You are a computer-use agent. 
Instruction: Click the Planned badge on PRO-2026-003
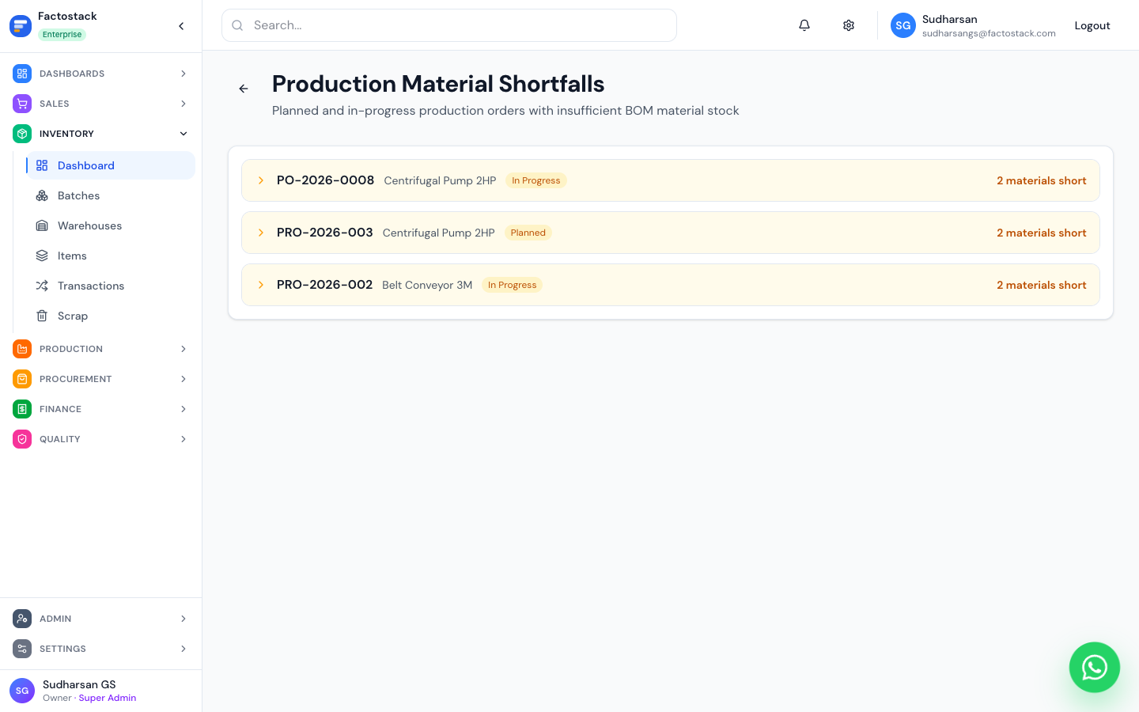(x=528, y=233)
